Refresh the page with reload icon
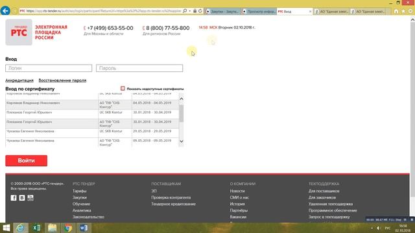 point(200,11)
